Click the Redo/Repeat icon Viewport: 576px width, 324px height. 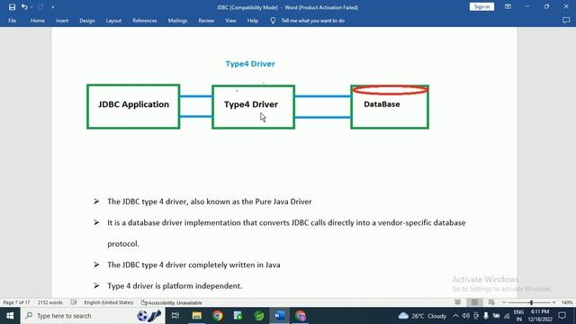(x=40, y=7)
